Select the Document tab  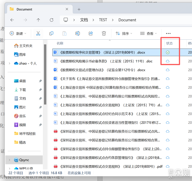pos(40,9)
